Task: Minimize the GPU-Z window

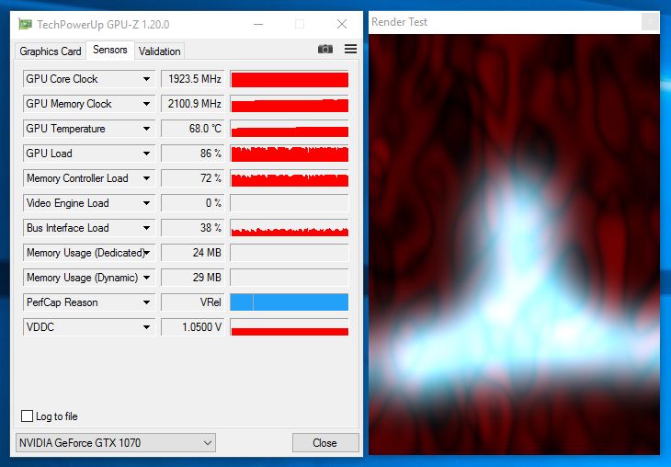Action: tap(258, 24)
